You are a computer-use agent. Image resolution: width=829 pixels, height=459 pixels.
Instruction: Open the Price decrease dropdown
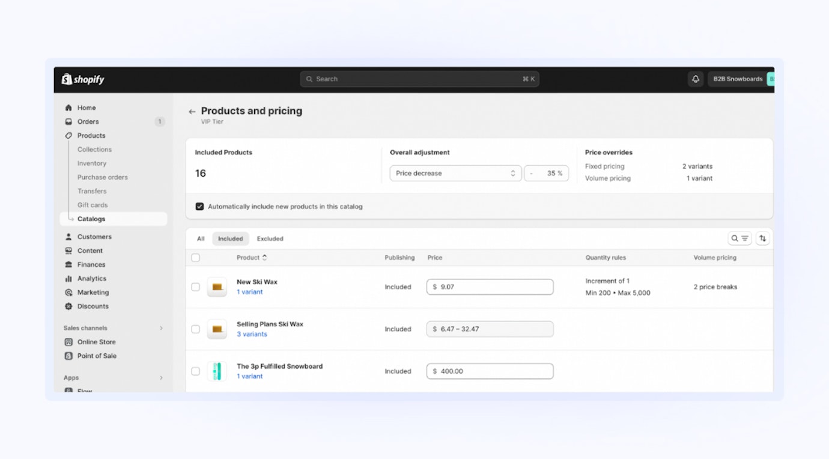455,173
